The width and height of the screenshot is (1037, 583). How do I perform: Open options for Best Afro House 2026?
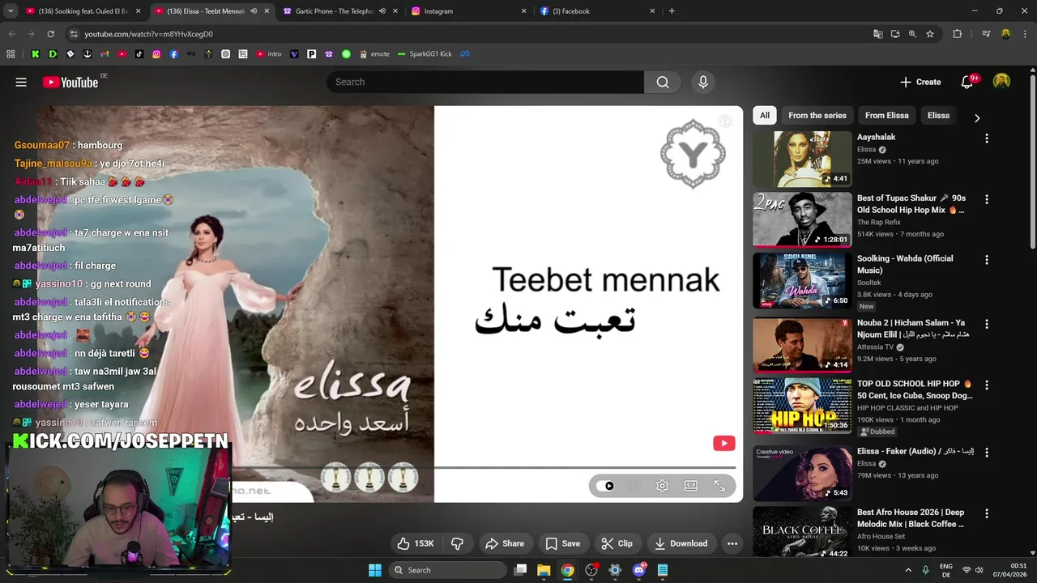pos(986,513)
